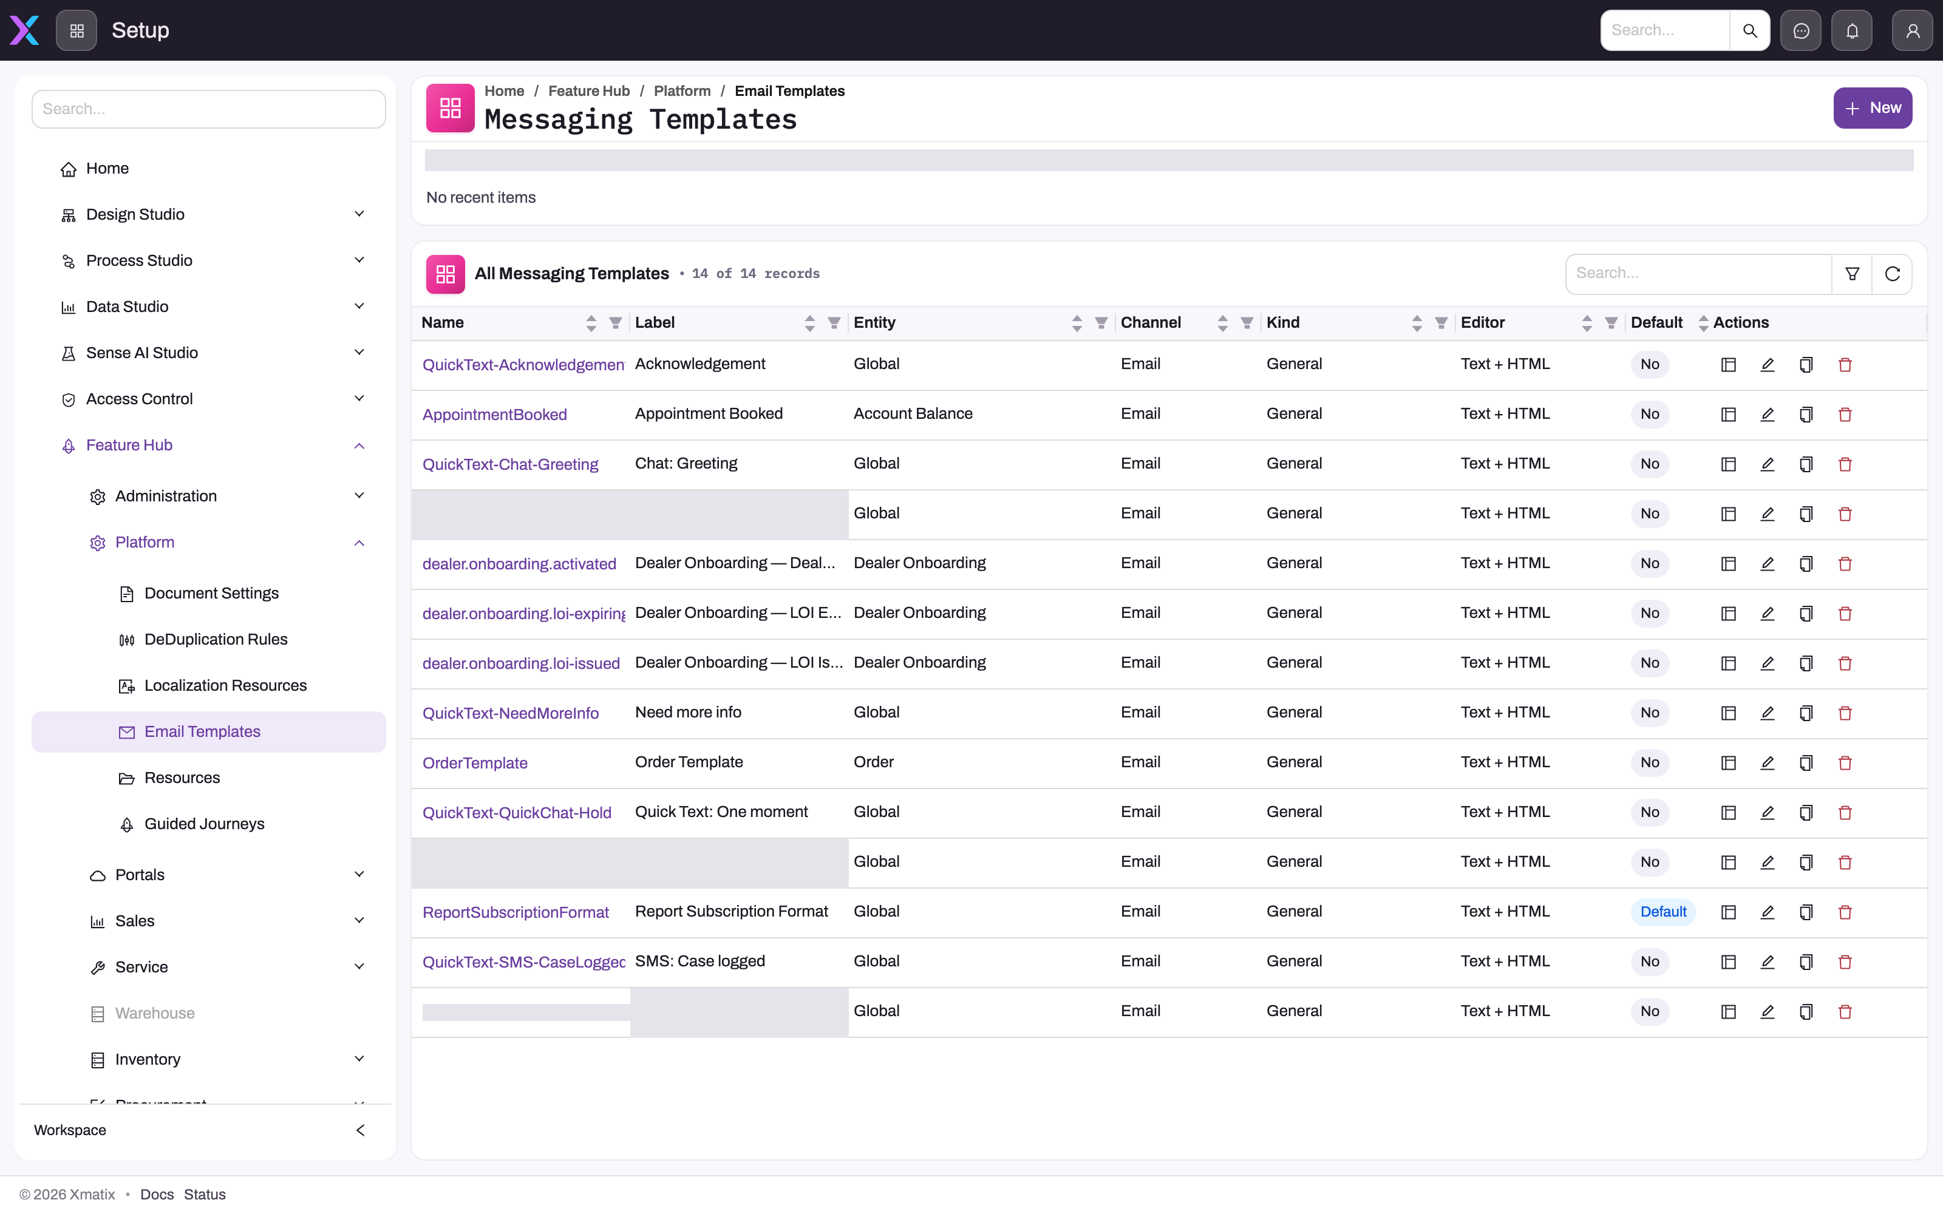This screenshot has height=1214, width=1943.
Task: Open layout view for QuickText-Chat-Greeting row
Action: point(1729,464)
